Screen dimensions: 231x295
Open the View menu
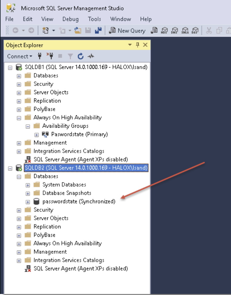(48, 19)
